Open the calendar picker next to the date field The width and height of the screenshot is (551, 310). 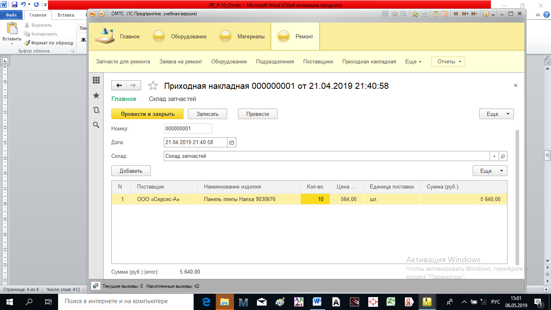(232, 142)
